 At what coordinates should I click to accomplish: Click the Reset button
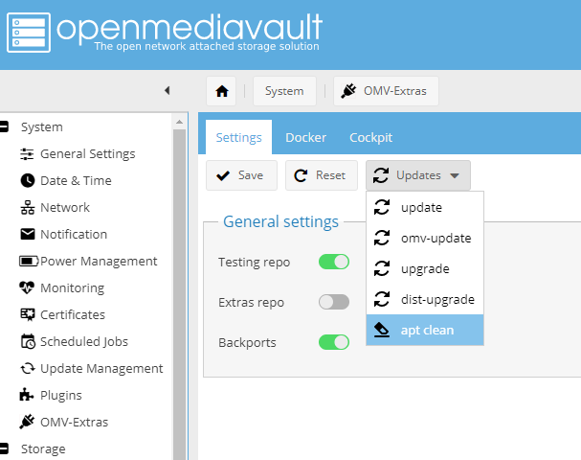(x=322, y=175)
